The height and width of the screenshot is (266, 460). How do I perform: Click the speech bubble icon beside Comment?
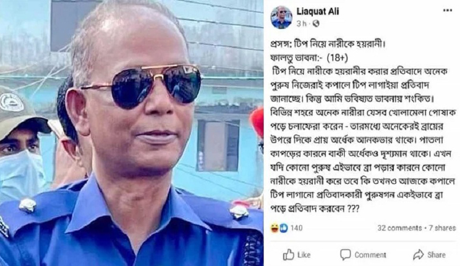tap(345, 255)
